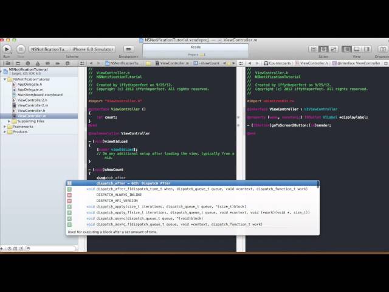Image resolution: width=389 pixels, height=292 pixels.
Task: Open related files menu in assistant editor
Action: tap(241, 63)
